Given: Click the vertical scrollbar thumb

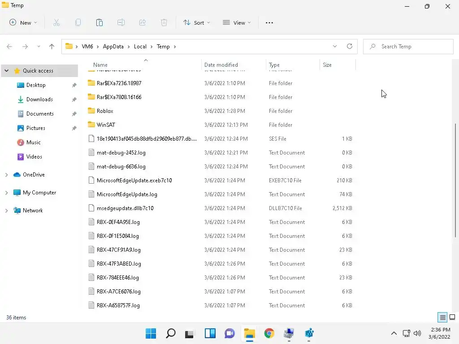Looking at the screenshot, I should point(455,180).
